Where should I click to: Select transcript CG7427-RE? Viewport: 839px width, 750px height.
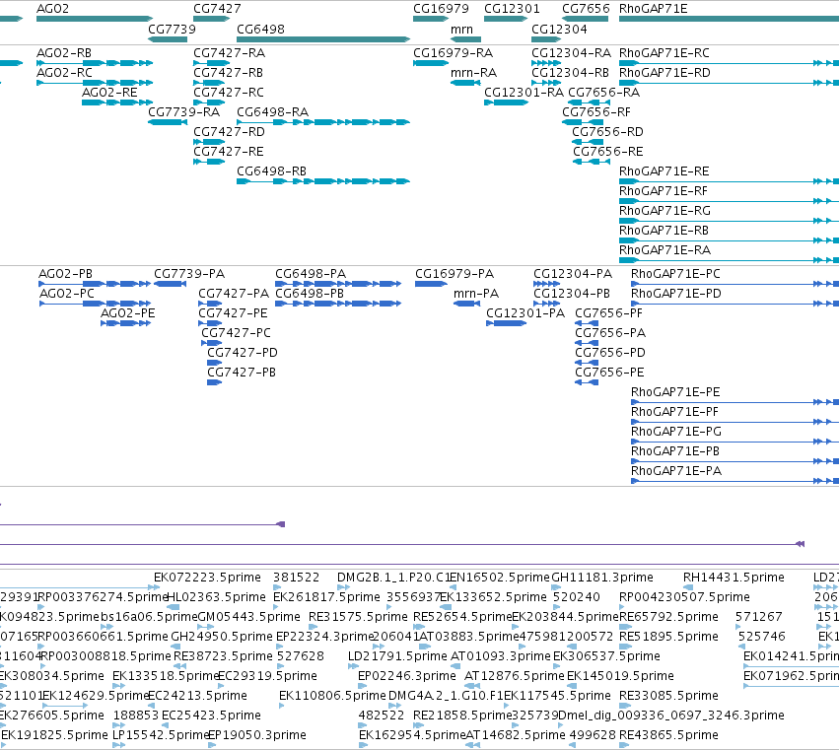click(228, 152)
